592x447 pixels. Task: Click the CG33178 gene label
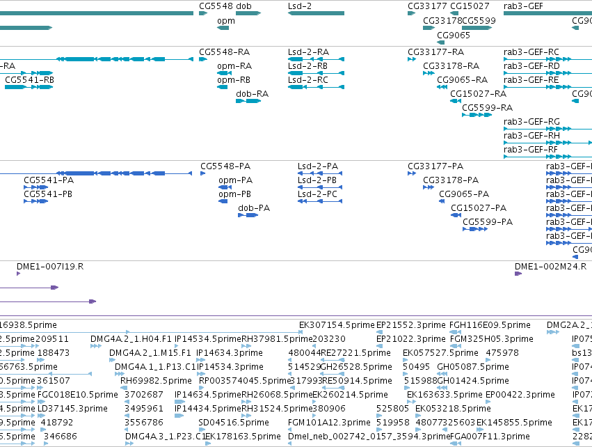point(442,21)
